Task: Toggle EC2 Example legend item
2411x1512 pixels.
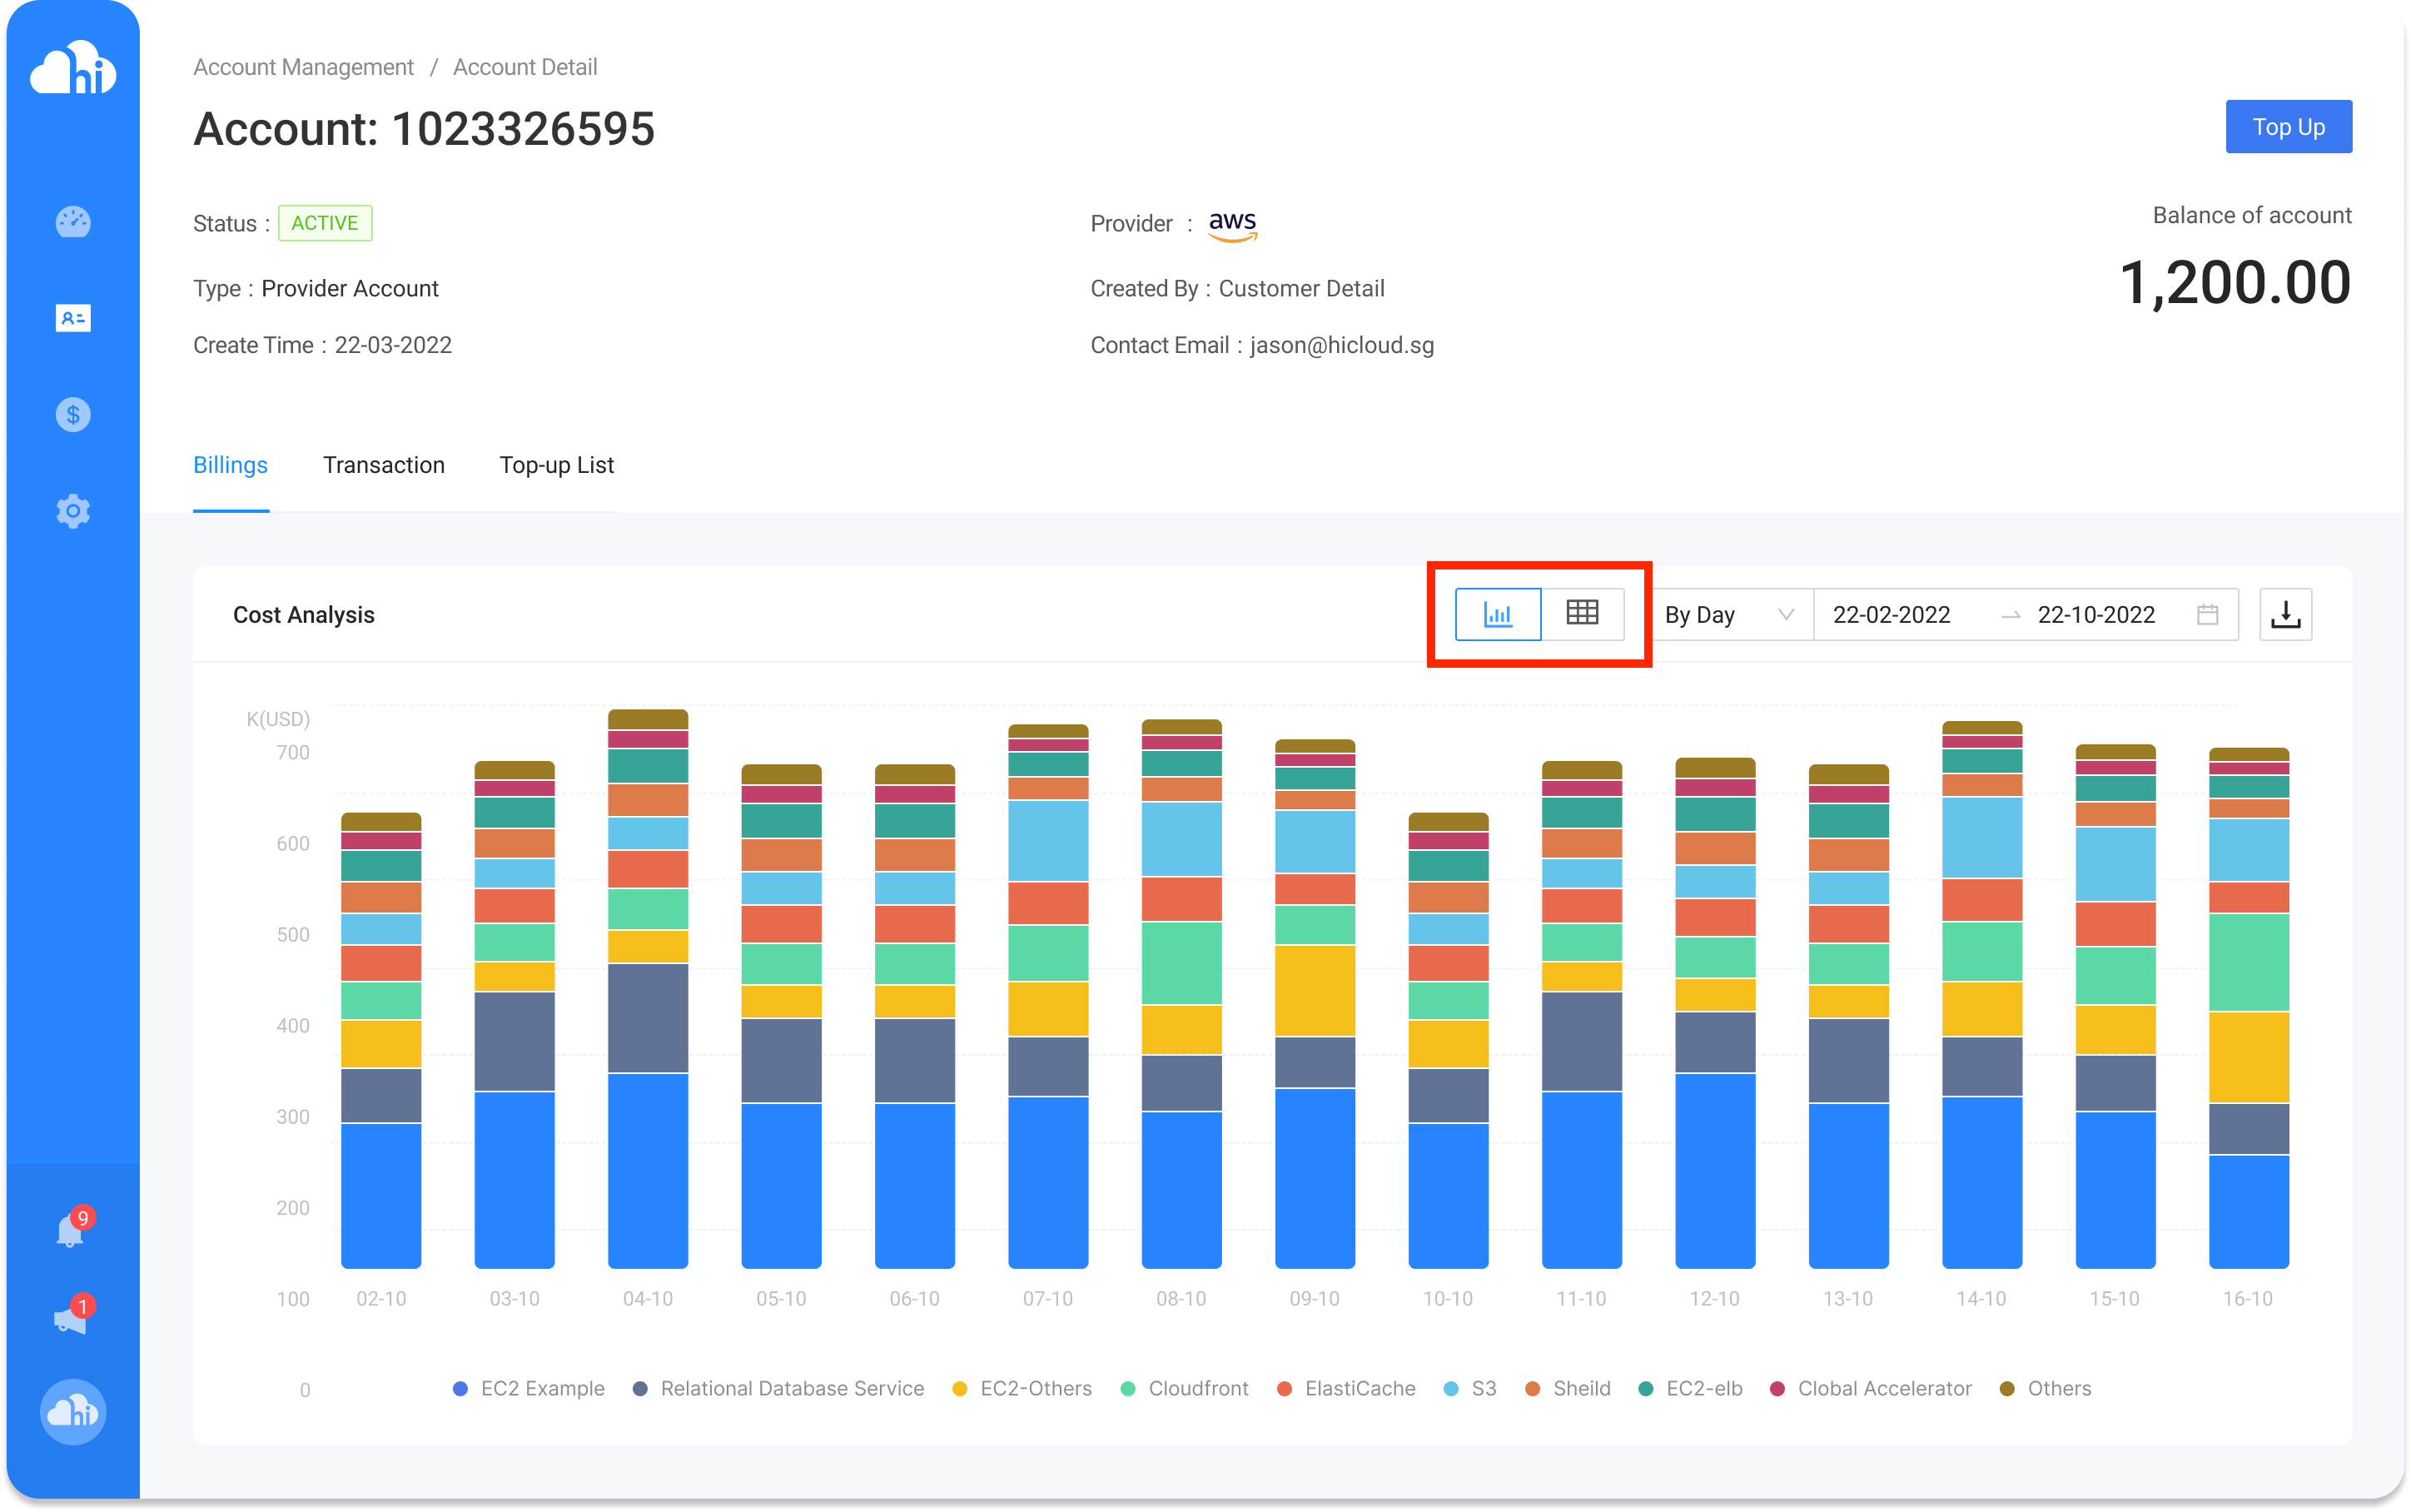Action: tap(529, 1388)
